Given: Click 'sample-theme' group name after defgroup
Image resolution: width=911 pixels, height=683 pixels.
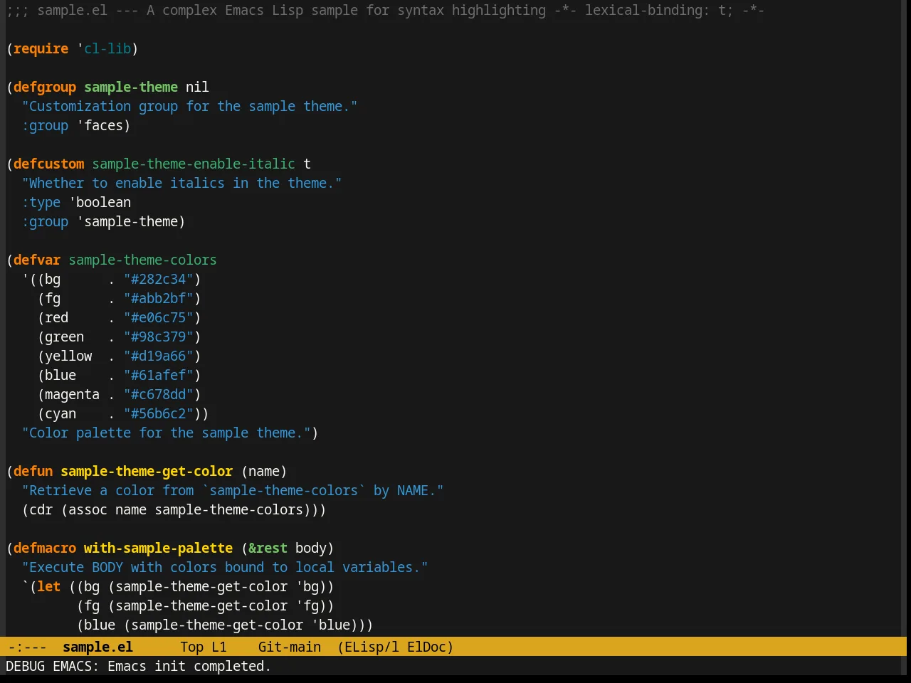Looking at the screenshot, I should (131, 87).
